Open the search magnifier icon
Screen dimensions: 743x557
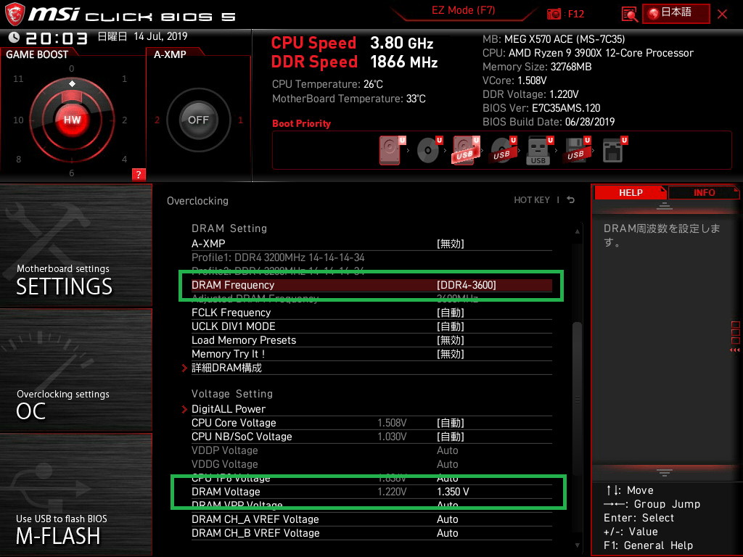click(x=629, y=15)
